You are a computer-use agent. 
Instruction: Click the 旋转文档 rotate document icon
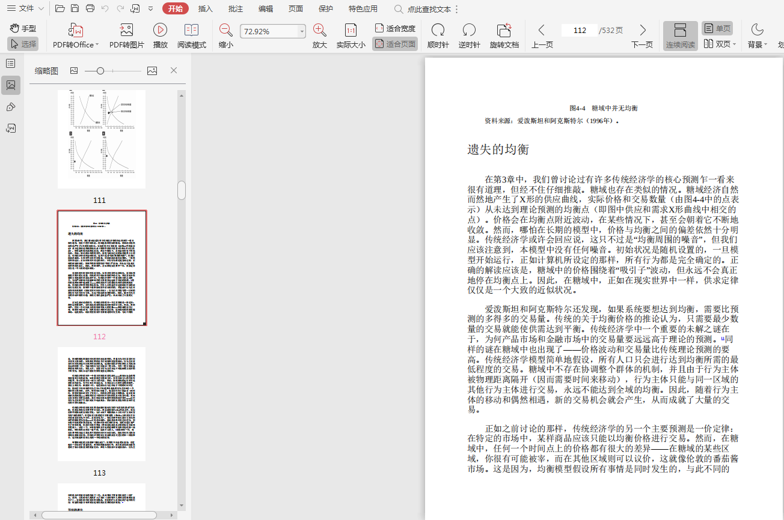point(504,31)
